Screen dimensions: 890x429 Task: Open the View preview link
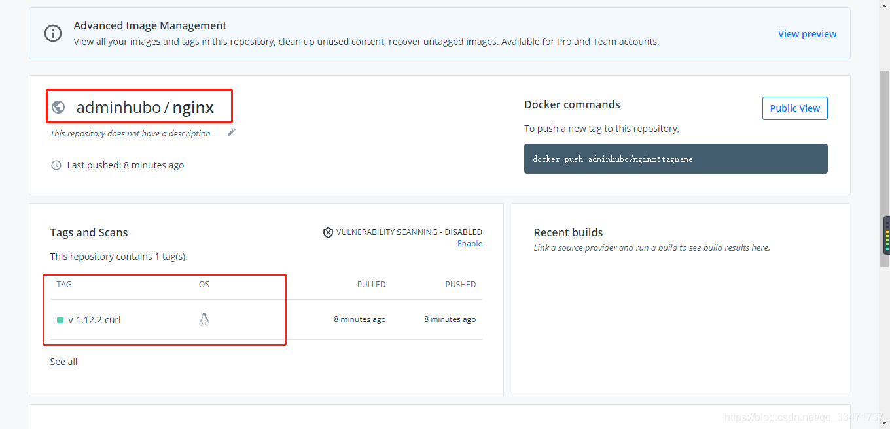click(x=807, y=34)
